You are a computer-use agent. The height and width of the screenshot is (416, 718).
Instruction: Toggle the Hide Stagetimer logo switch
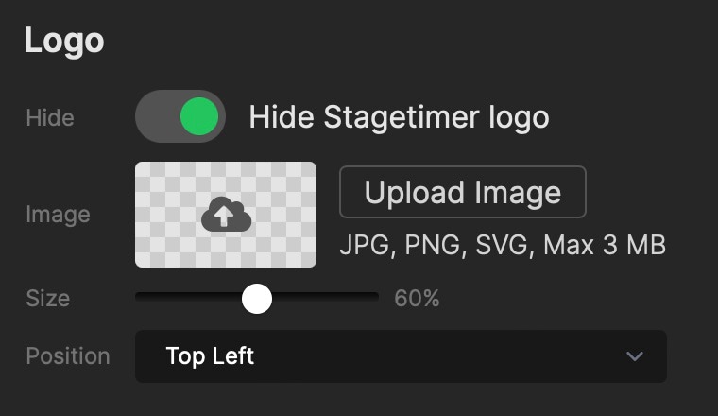tap(180, 117)
